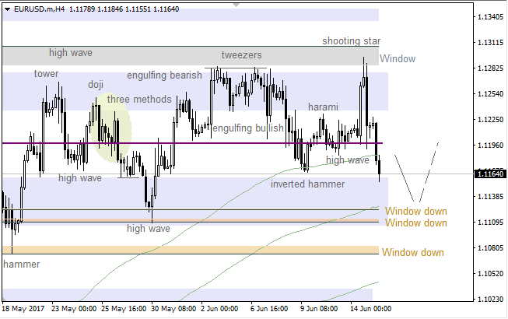Select the 'tweezers' annotation label
This screenshot has height=319, width=508.
click(x=241, y=55)
